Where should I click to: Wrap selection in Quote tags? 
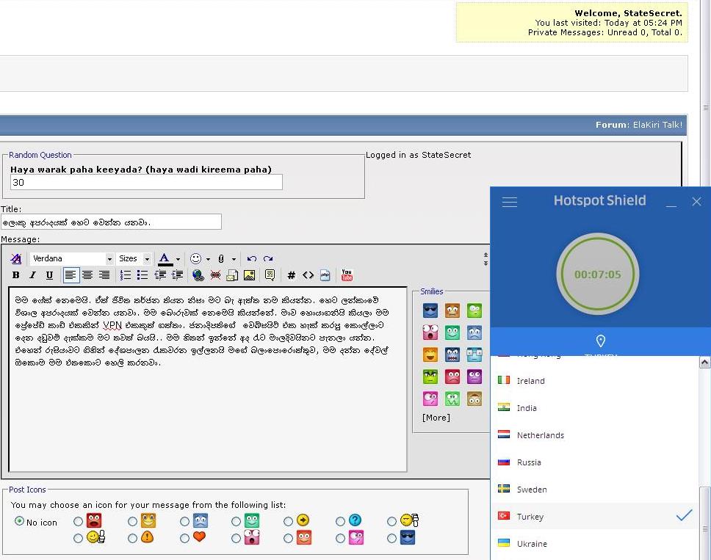click(x=270, y=275)
